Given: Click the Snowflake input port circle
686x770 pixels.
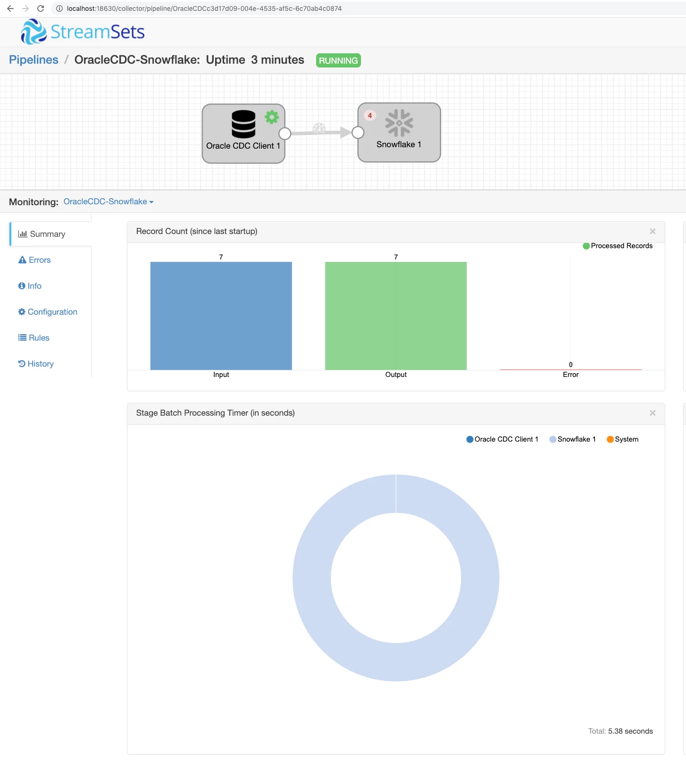Looking at the screenshot, I should (x=358, y=133).
